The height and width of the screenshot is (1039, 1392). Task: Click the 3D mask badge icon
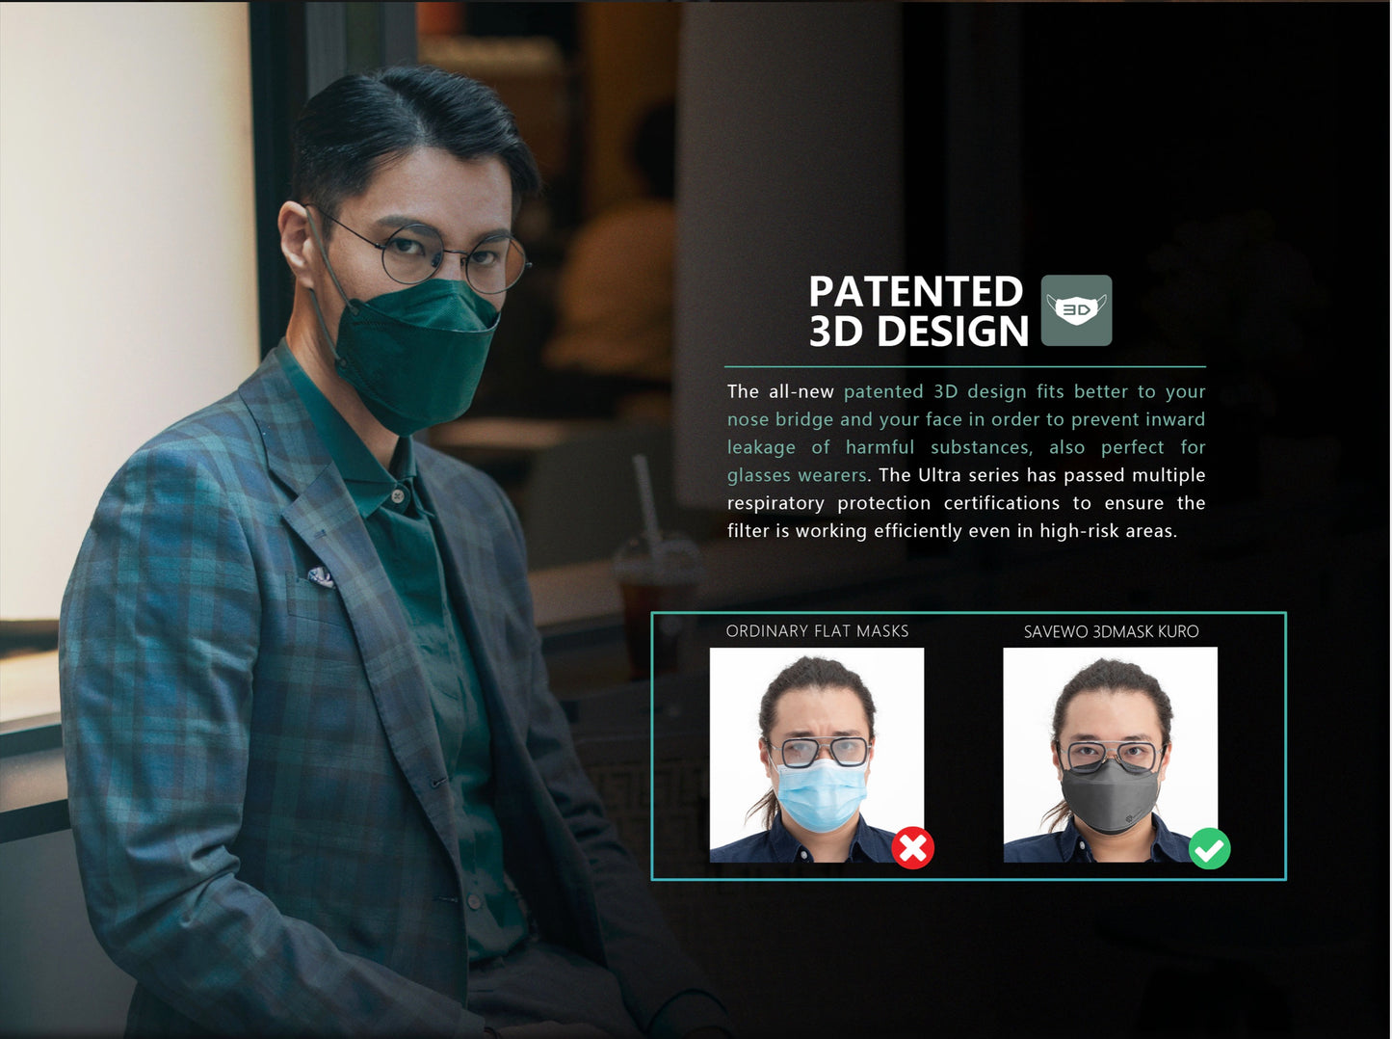[x=1076, y=310]
